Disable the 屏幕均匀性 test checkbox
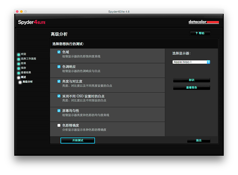 [59, 111]
